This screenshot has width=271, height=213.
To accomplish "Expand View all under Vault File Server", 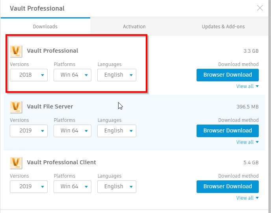I will (x=247, y=142).
